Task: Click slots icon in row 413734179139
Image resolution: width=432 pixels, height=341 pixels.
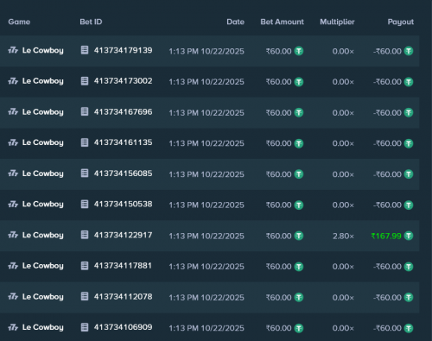Action: pyautogui.click(x=13, y=51)
